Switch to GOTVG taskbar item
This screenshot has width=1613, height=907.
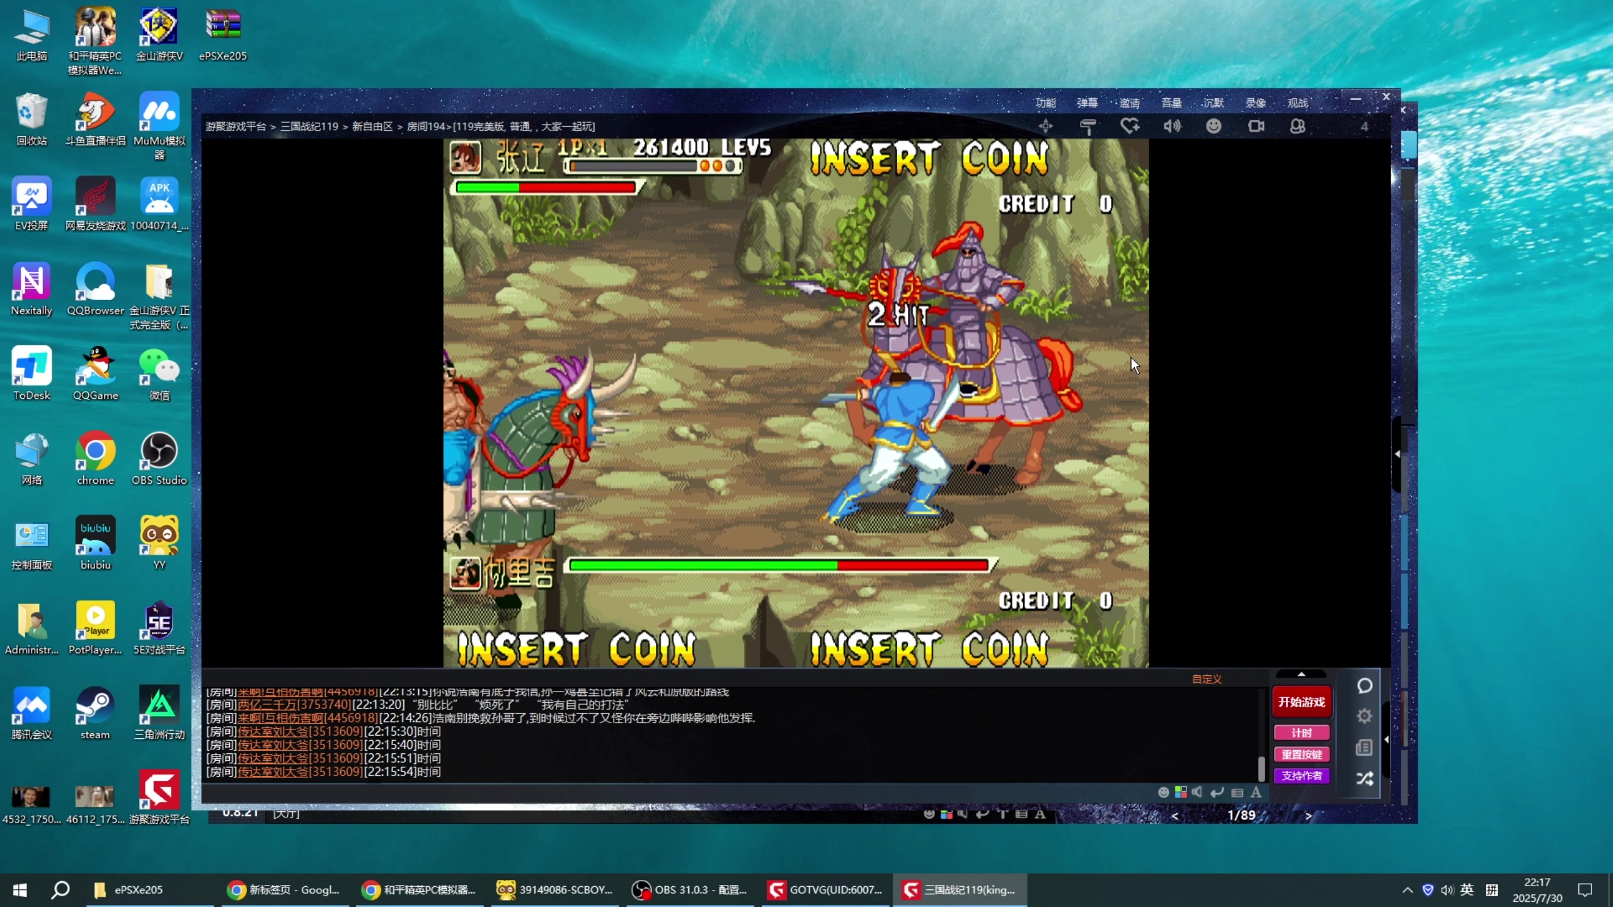point(825,890)
